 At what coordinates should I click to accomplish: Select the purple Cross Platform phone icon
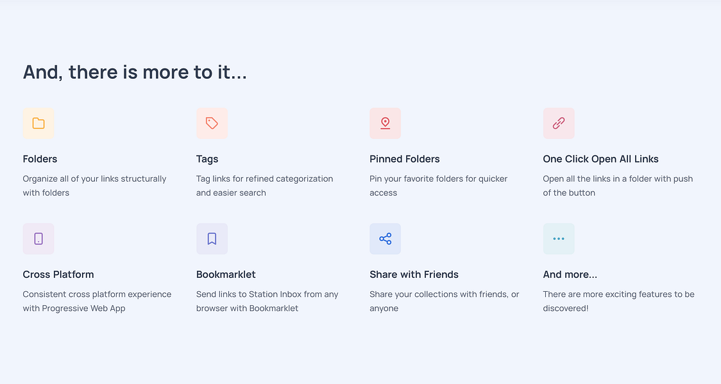38,239
